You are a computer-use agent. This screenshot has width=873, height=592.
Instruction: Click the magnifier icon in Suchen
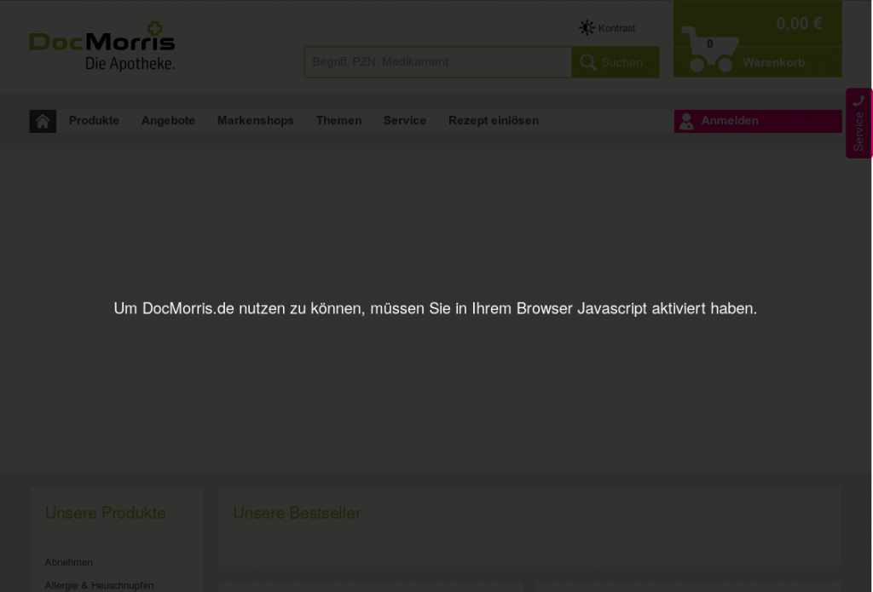[588, 62]
